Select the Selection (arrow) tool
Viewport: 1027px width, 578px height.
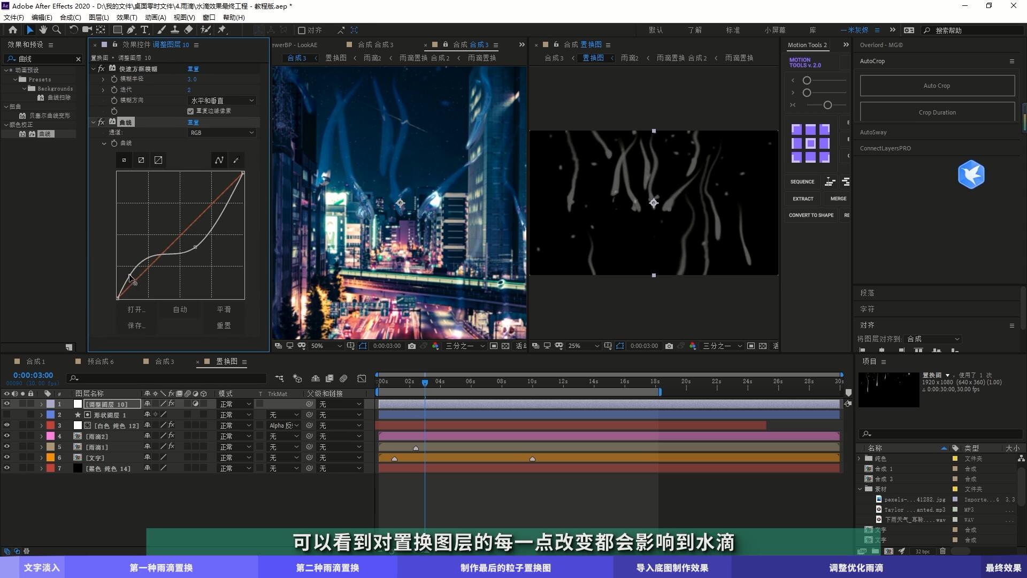pyautogui.click(x=29, y=30)
